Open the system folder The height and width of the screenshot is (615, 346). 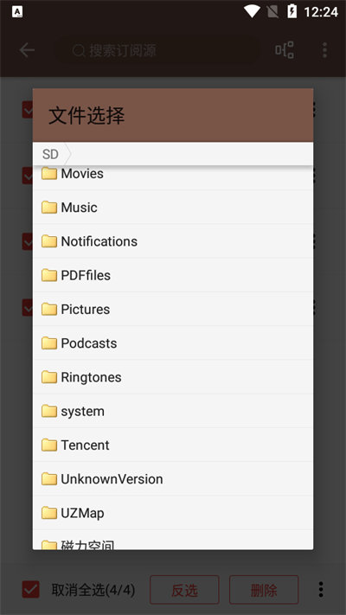coord(173,411)
